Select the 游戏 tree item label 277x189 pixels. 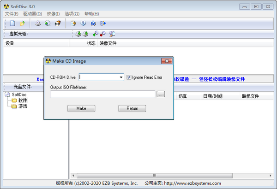coord(23,106)
